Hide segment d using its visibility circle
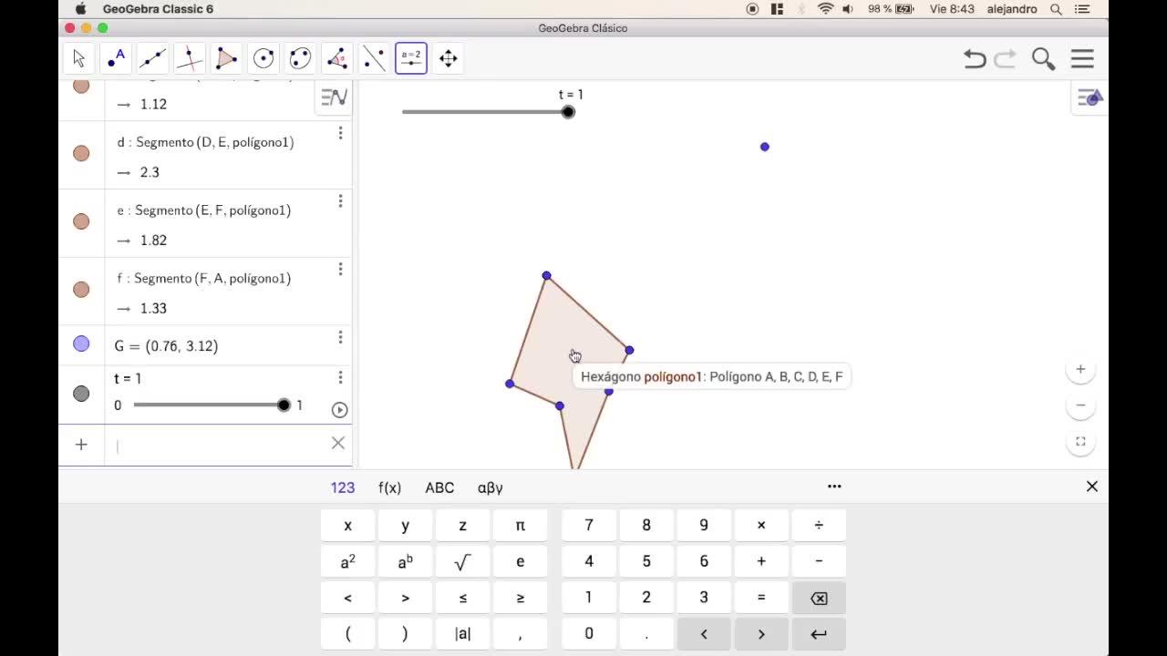Viewport: 1167px width, 656px height. [x=81, y=153]
